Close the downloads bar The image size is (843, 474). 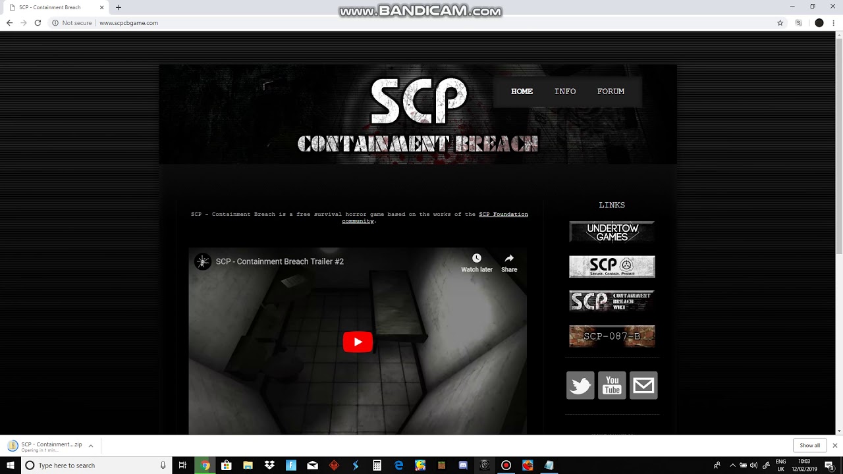(834, 446)
